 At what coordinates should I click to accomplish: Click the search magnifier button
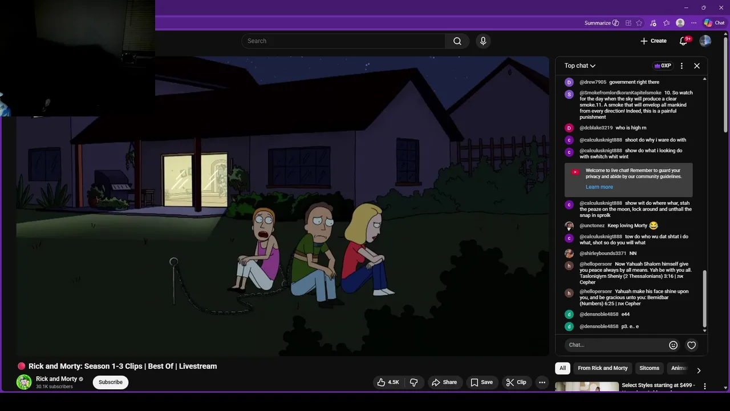457,41
